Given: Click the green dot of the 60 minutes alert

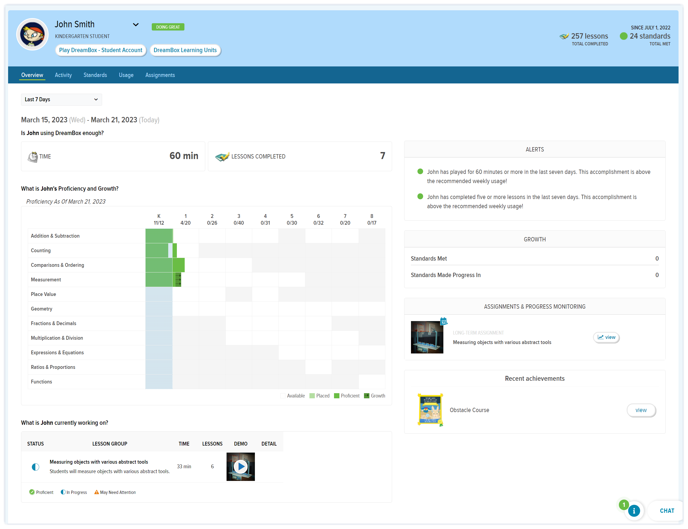Looking at the screenshot, I should tap(420, 172).
